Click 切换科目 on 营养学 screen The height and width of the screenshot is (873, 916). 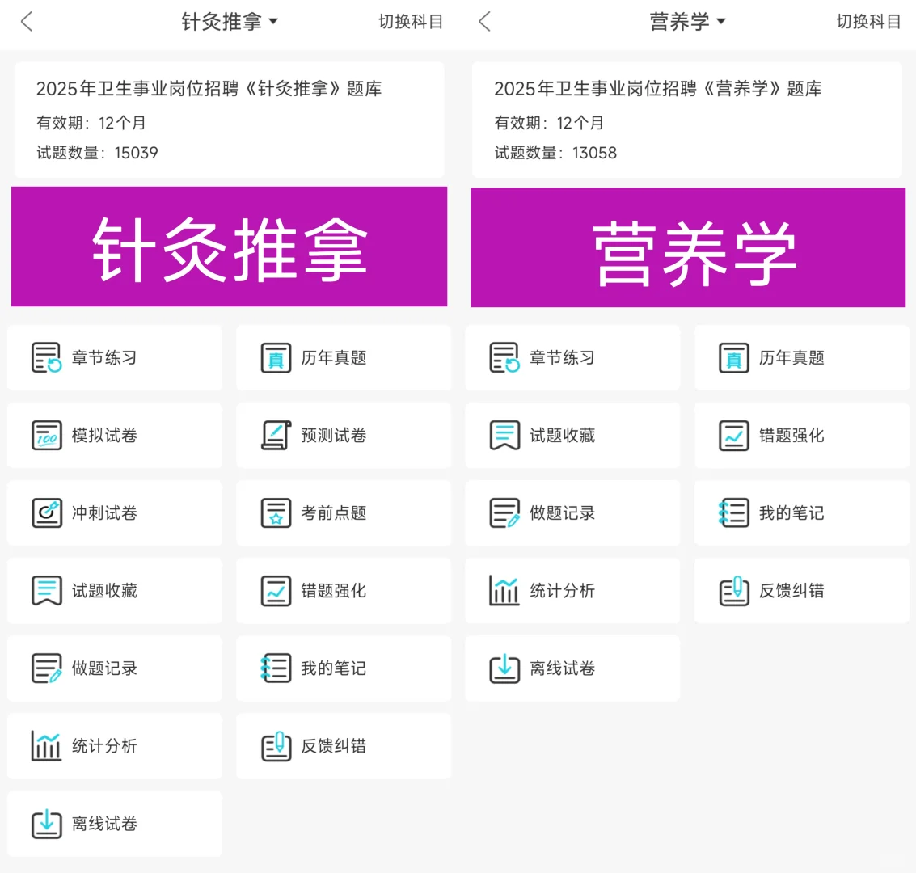(x=868, y=22)
